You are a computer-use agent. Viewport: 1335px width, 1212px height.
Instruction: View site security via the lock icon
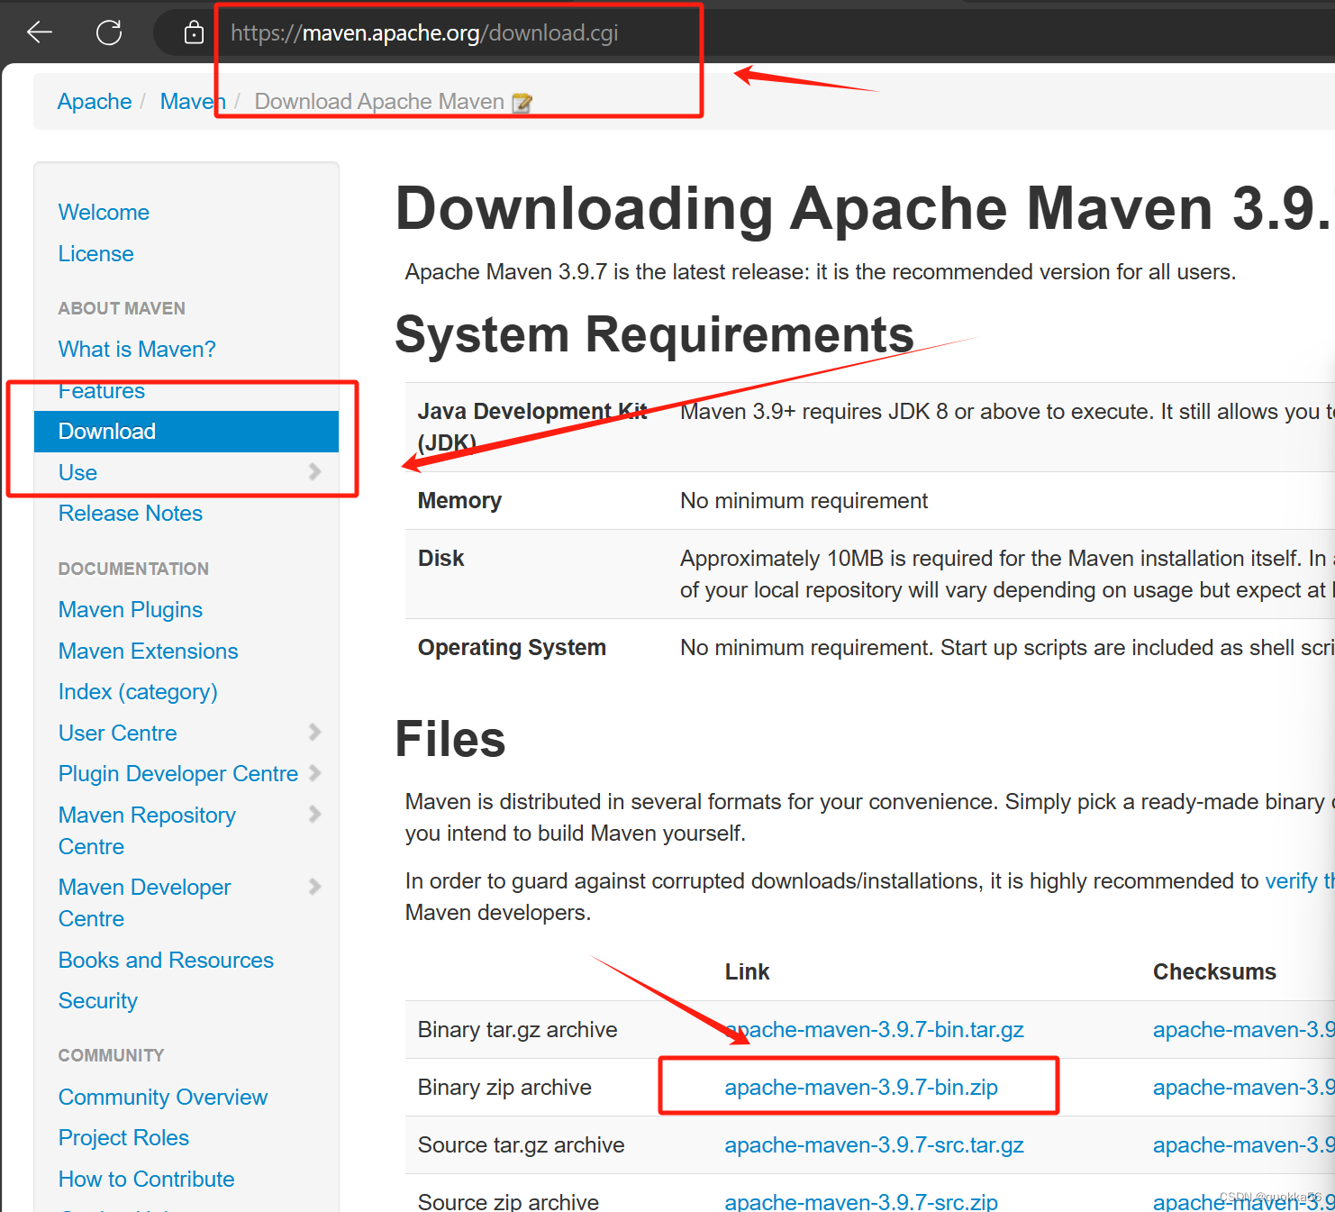[194, 32]
